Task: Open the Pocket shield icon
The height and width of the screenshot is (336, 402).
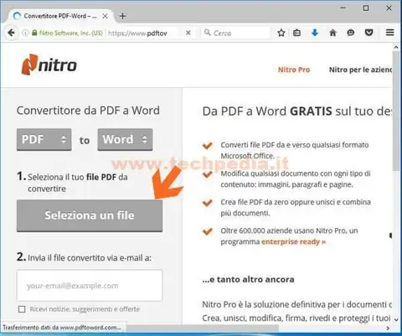Action: 369,33
